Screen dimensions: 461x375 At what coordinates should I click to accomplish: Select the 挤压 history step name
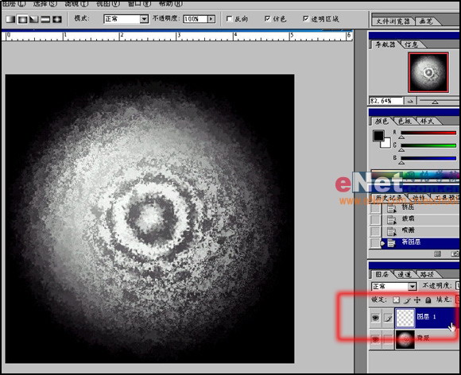408,207
